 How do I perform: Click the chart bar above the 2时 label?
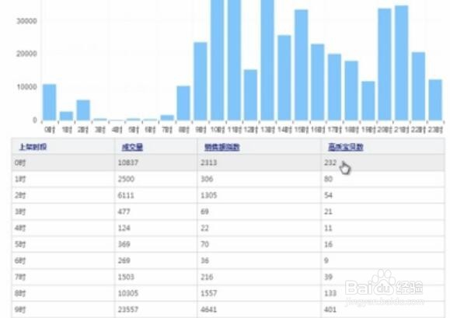(83, 110)
